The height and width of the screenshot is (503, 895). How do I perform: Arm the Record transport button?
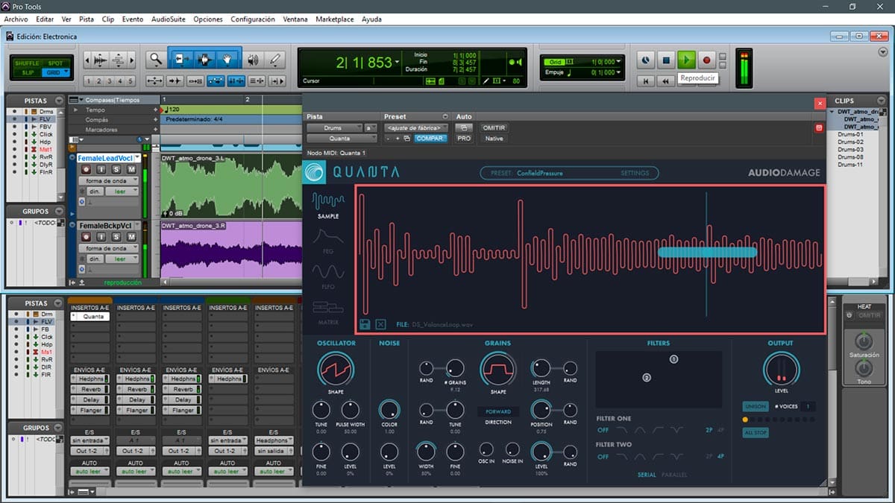[706, 60]
